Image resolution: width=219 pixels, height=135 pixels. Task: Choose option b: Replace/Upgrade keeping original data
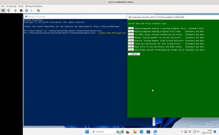coord(131,31)
